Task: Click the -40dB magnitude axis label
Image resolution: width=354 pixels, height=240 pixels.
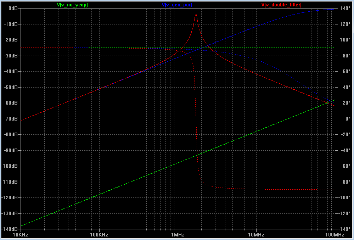Action: click(x=11, y=71)
